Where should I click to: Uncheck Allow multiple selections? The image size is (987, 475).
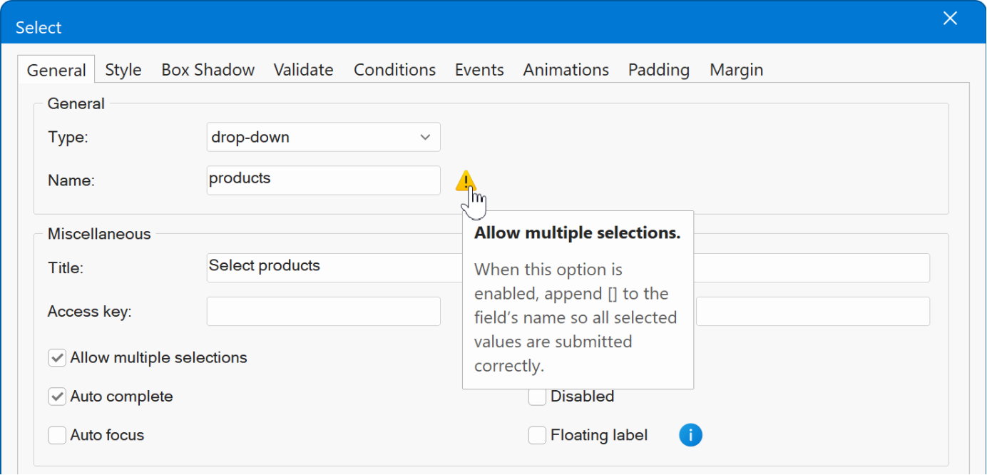tap(57, 358)
